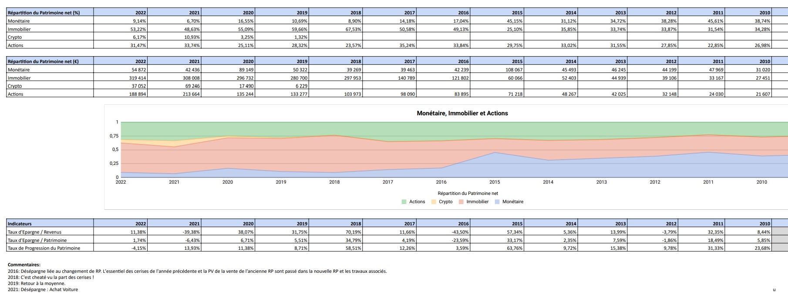Select the cell showing 6 229
Screen dimensions: 788x295
282,86
